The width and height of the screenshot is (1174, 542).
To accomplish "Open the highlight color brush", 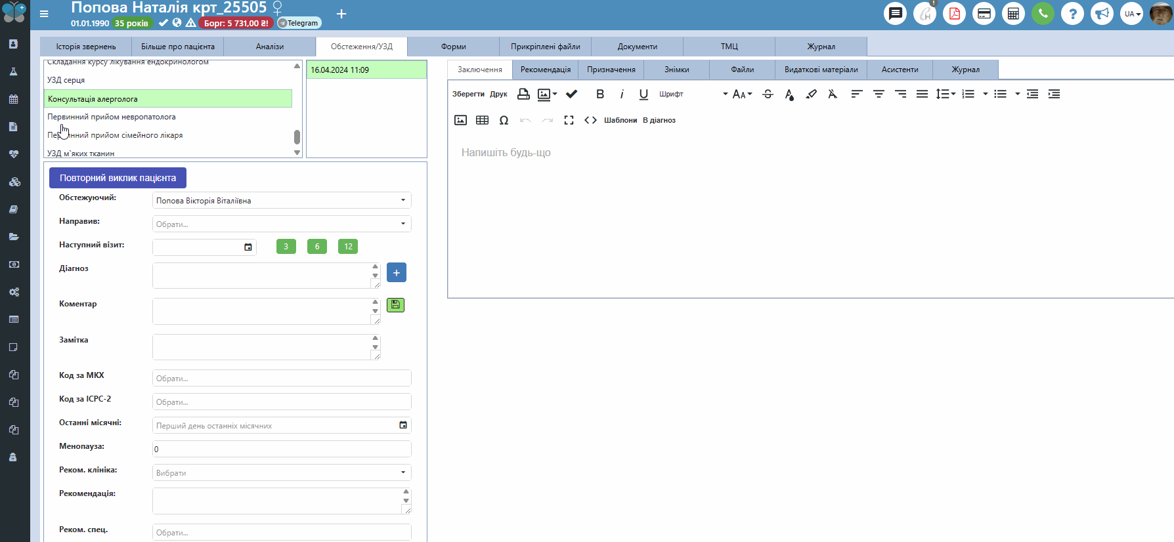I will pyautogui.click(x=812, y=94).
